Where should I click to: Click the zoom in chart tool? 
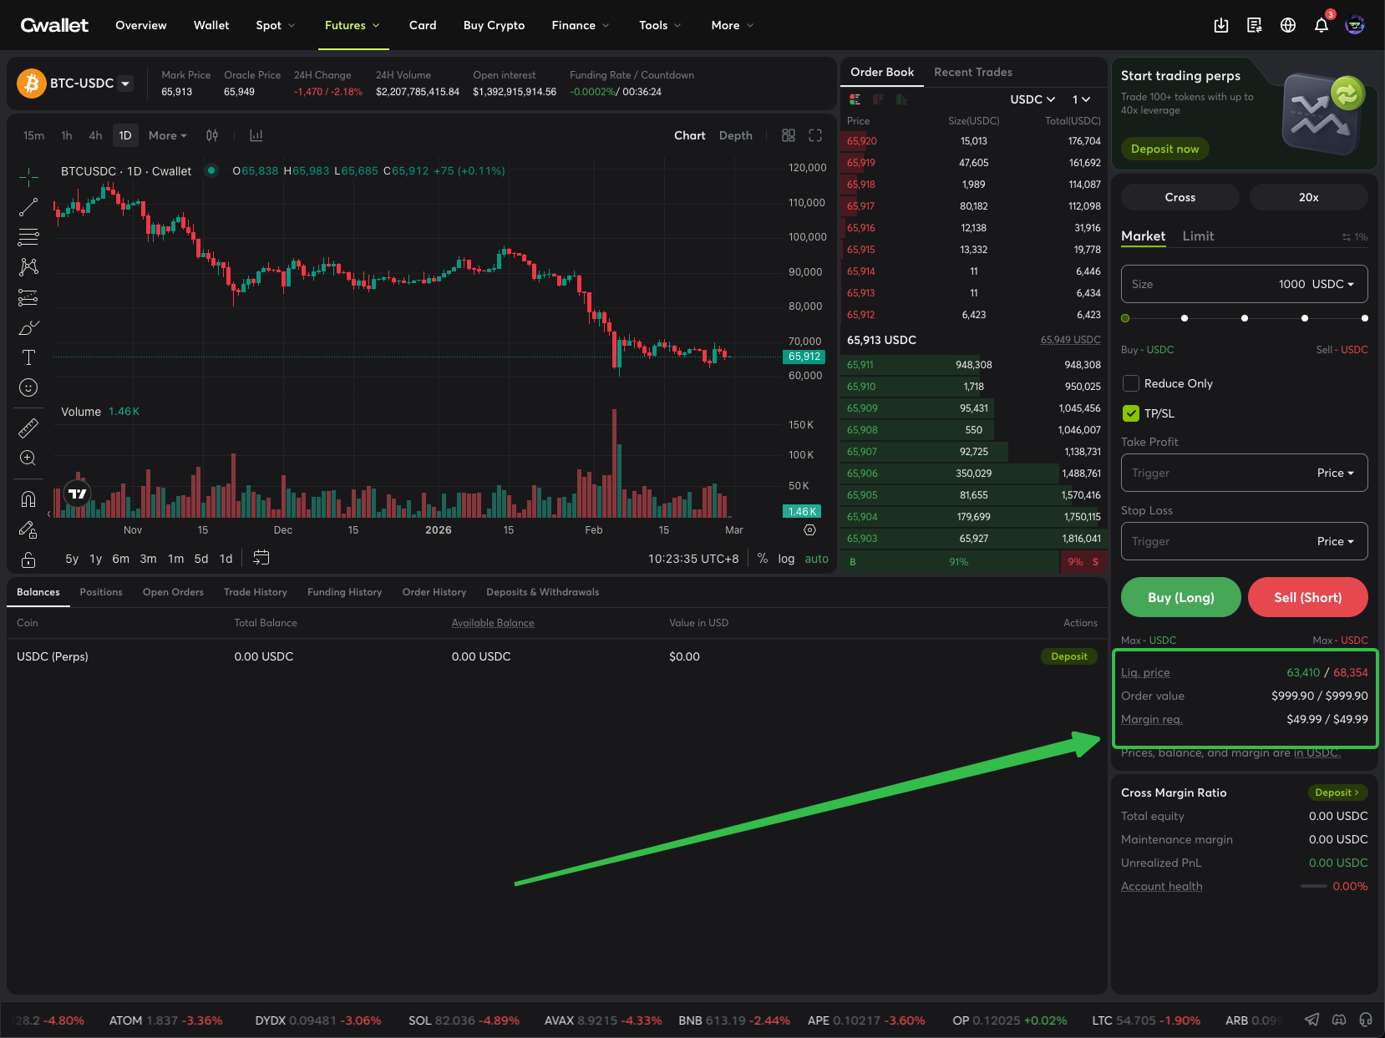(x=28, y=458)
